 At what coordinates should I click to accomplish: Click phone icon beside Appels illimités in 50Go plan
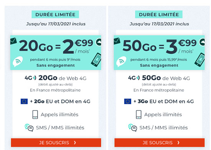[138, 114]
